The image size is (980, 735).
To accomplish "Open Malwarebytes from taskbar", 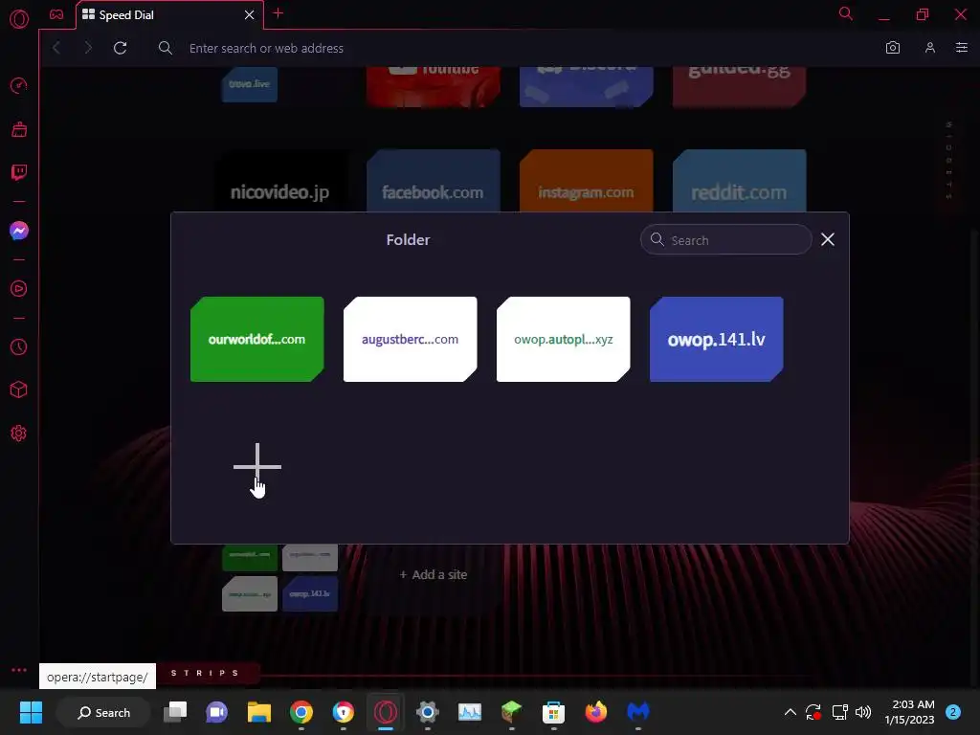I will (x=638, y=712).
